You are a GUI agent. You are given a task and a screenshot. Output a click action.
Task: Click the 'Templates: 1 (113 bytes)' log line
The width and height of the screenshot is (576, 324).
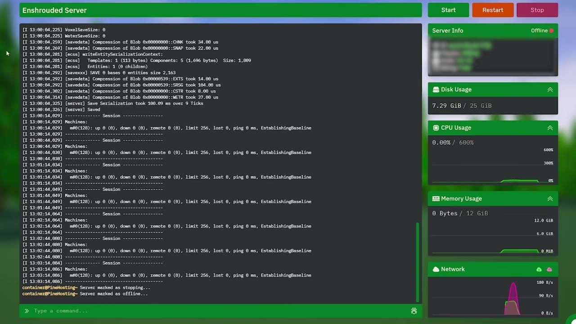pos(137,60)
